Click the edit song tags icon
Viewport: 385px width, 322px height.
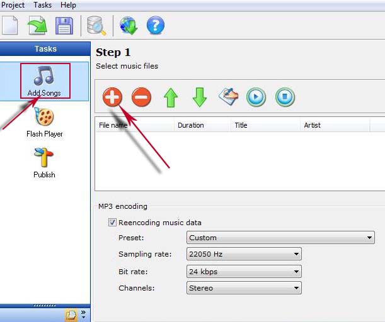tap(228, 97)
